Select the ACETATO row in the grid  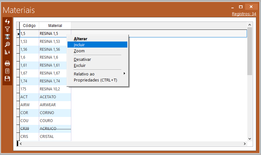click(x=48, y=97)
